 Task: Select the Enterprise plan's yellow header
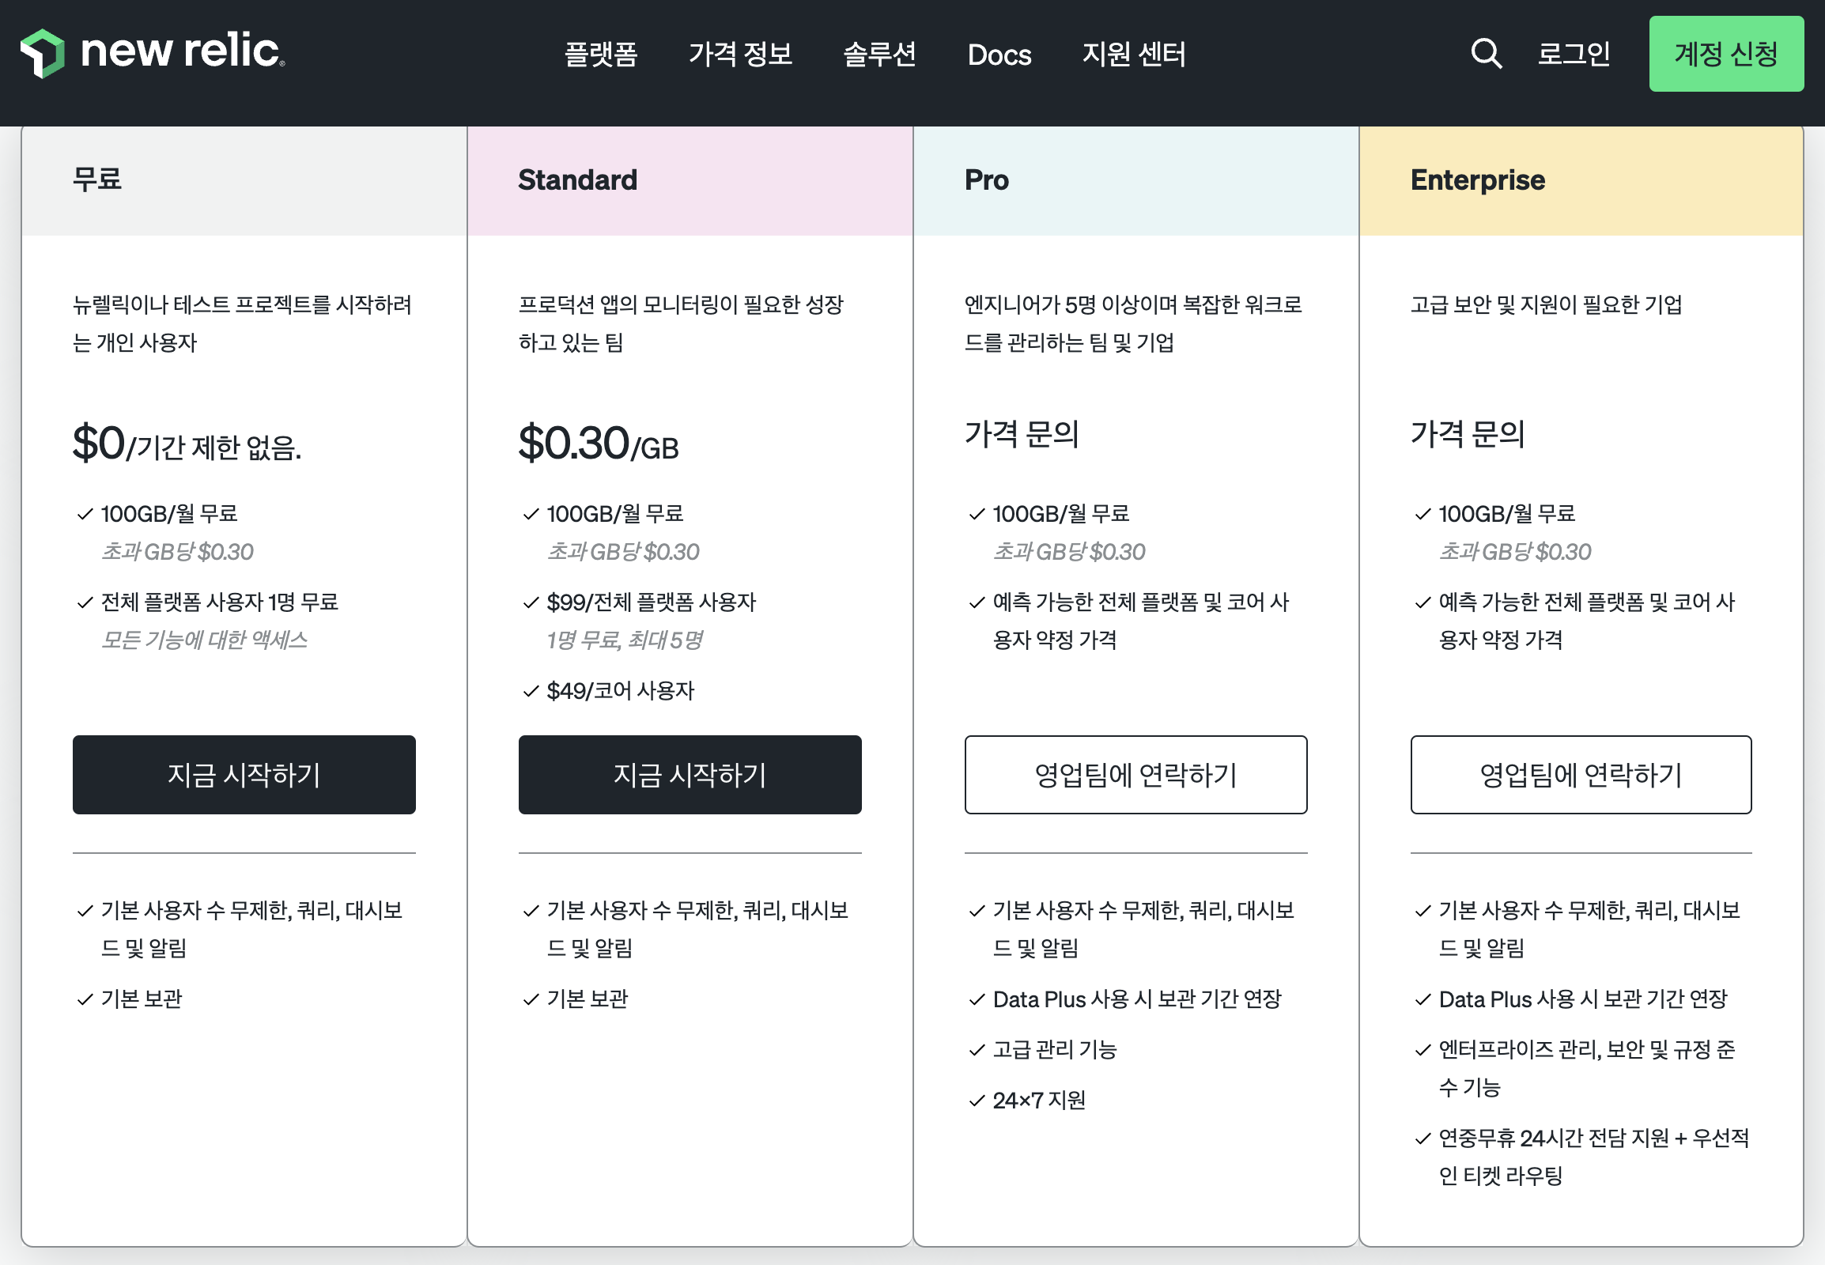click(x=1580, y=180)
